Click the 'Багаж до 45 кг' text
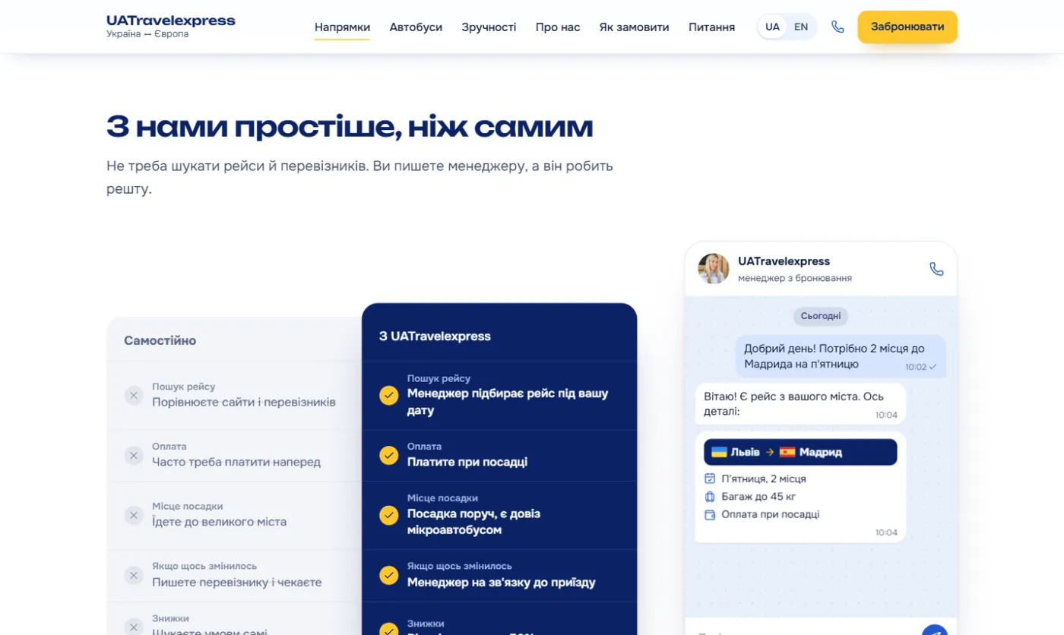This screenshot has width=1064, height=635. pos(758,497)
